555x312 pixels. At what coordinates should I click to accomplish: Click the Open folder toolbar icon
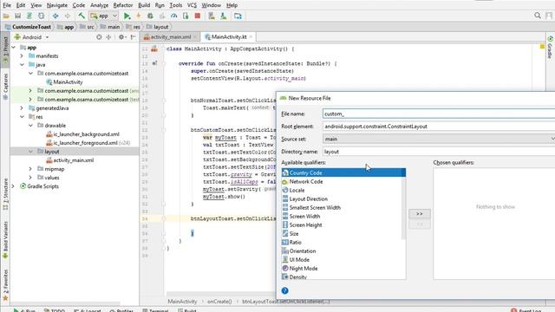6,16
